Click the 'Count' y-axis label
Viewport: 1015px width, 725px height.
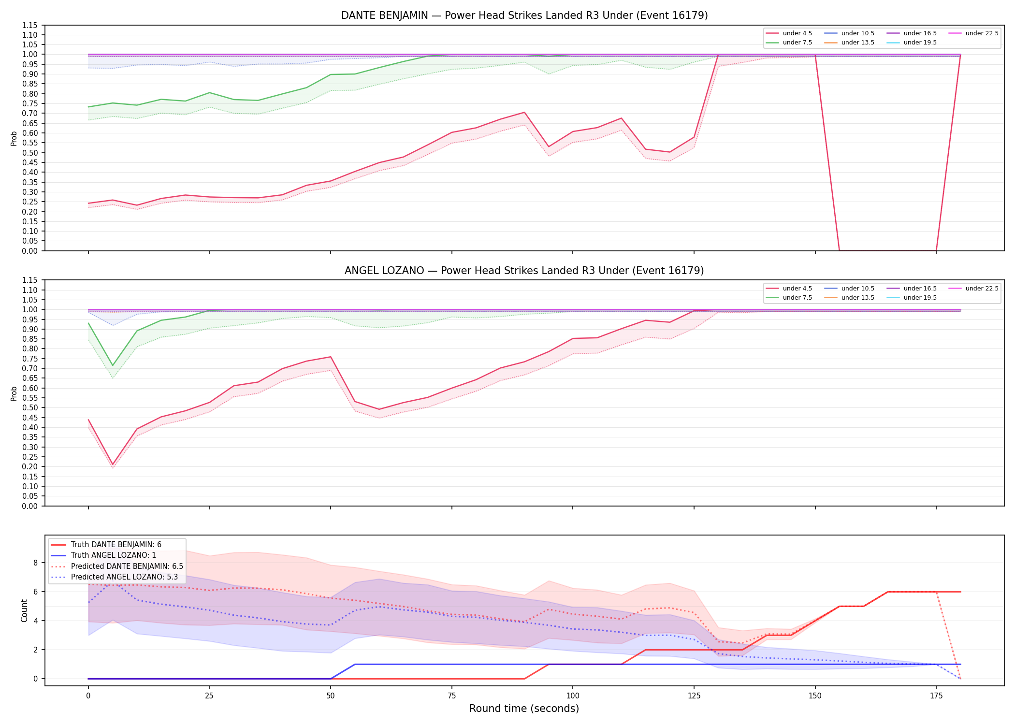pos(24,610)
